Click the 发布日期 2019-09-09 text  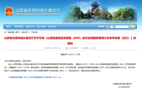pyautogui.click(x=53, y=48)
